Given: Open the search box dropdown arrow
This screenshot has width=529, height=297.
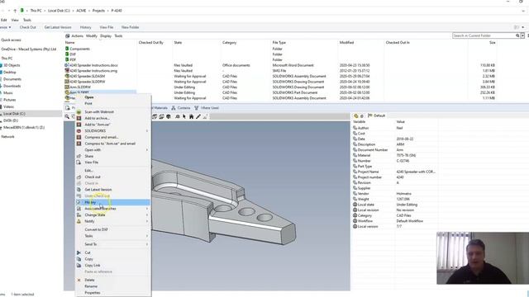Looking at the screenshot, I should coord(522,35).
